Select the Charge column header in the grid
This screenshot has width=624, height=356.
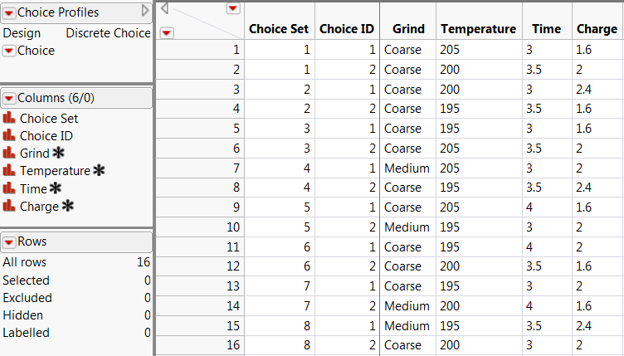597,29
